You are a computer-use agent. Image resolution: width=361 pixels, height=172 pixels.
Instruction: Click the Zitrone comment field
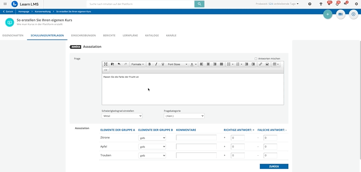(x=196, y=138)
